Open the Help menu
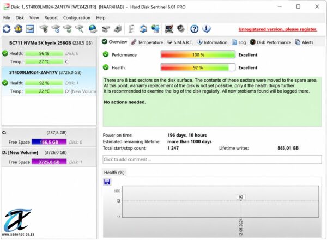 click(100, 18)
